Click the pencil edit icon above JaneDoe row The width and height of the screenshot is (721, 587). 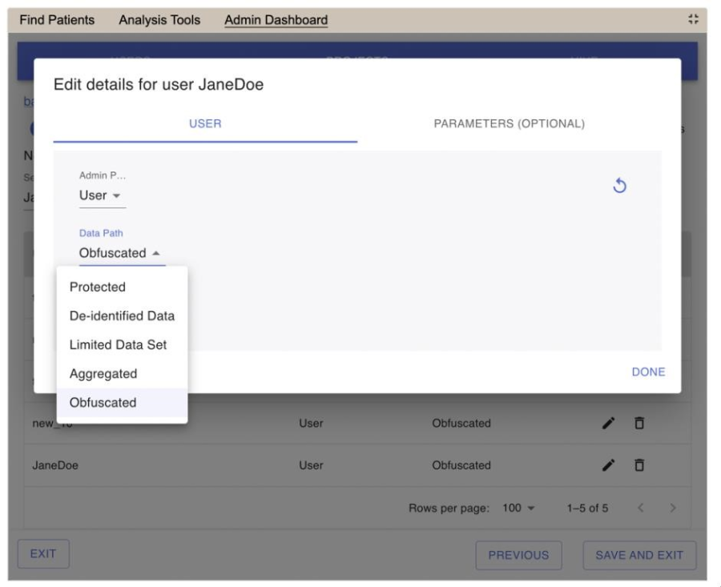point(609,424)
